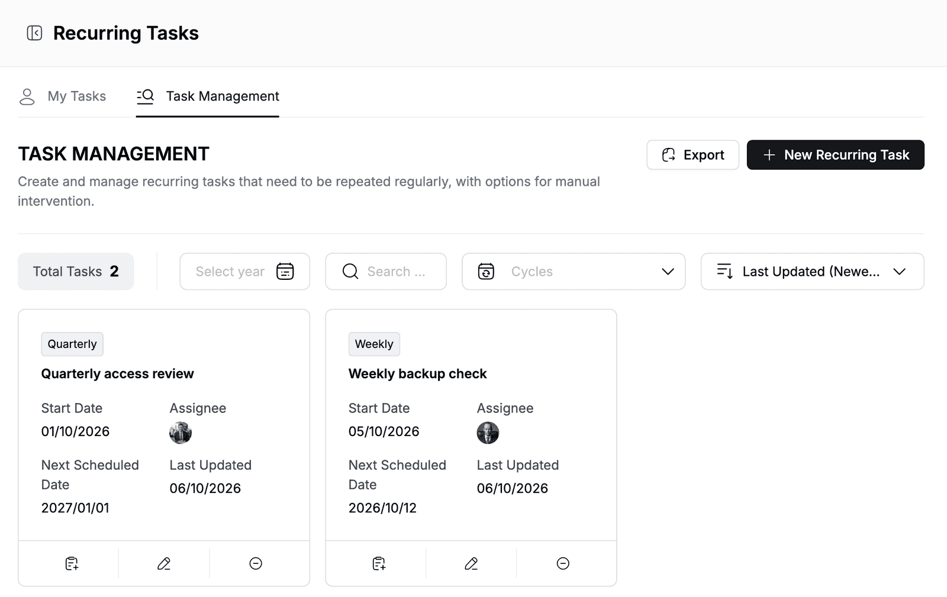The width and height of the screenshot is (947, 597).
Task: Expand the Cycles chevron arrow
Action: (668, 272)
